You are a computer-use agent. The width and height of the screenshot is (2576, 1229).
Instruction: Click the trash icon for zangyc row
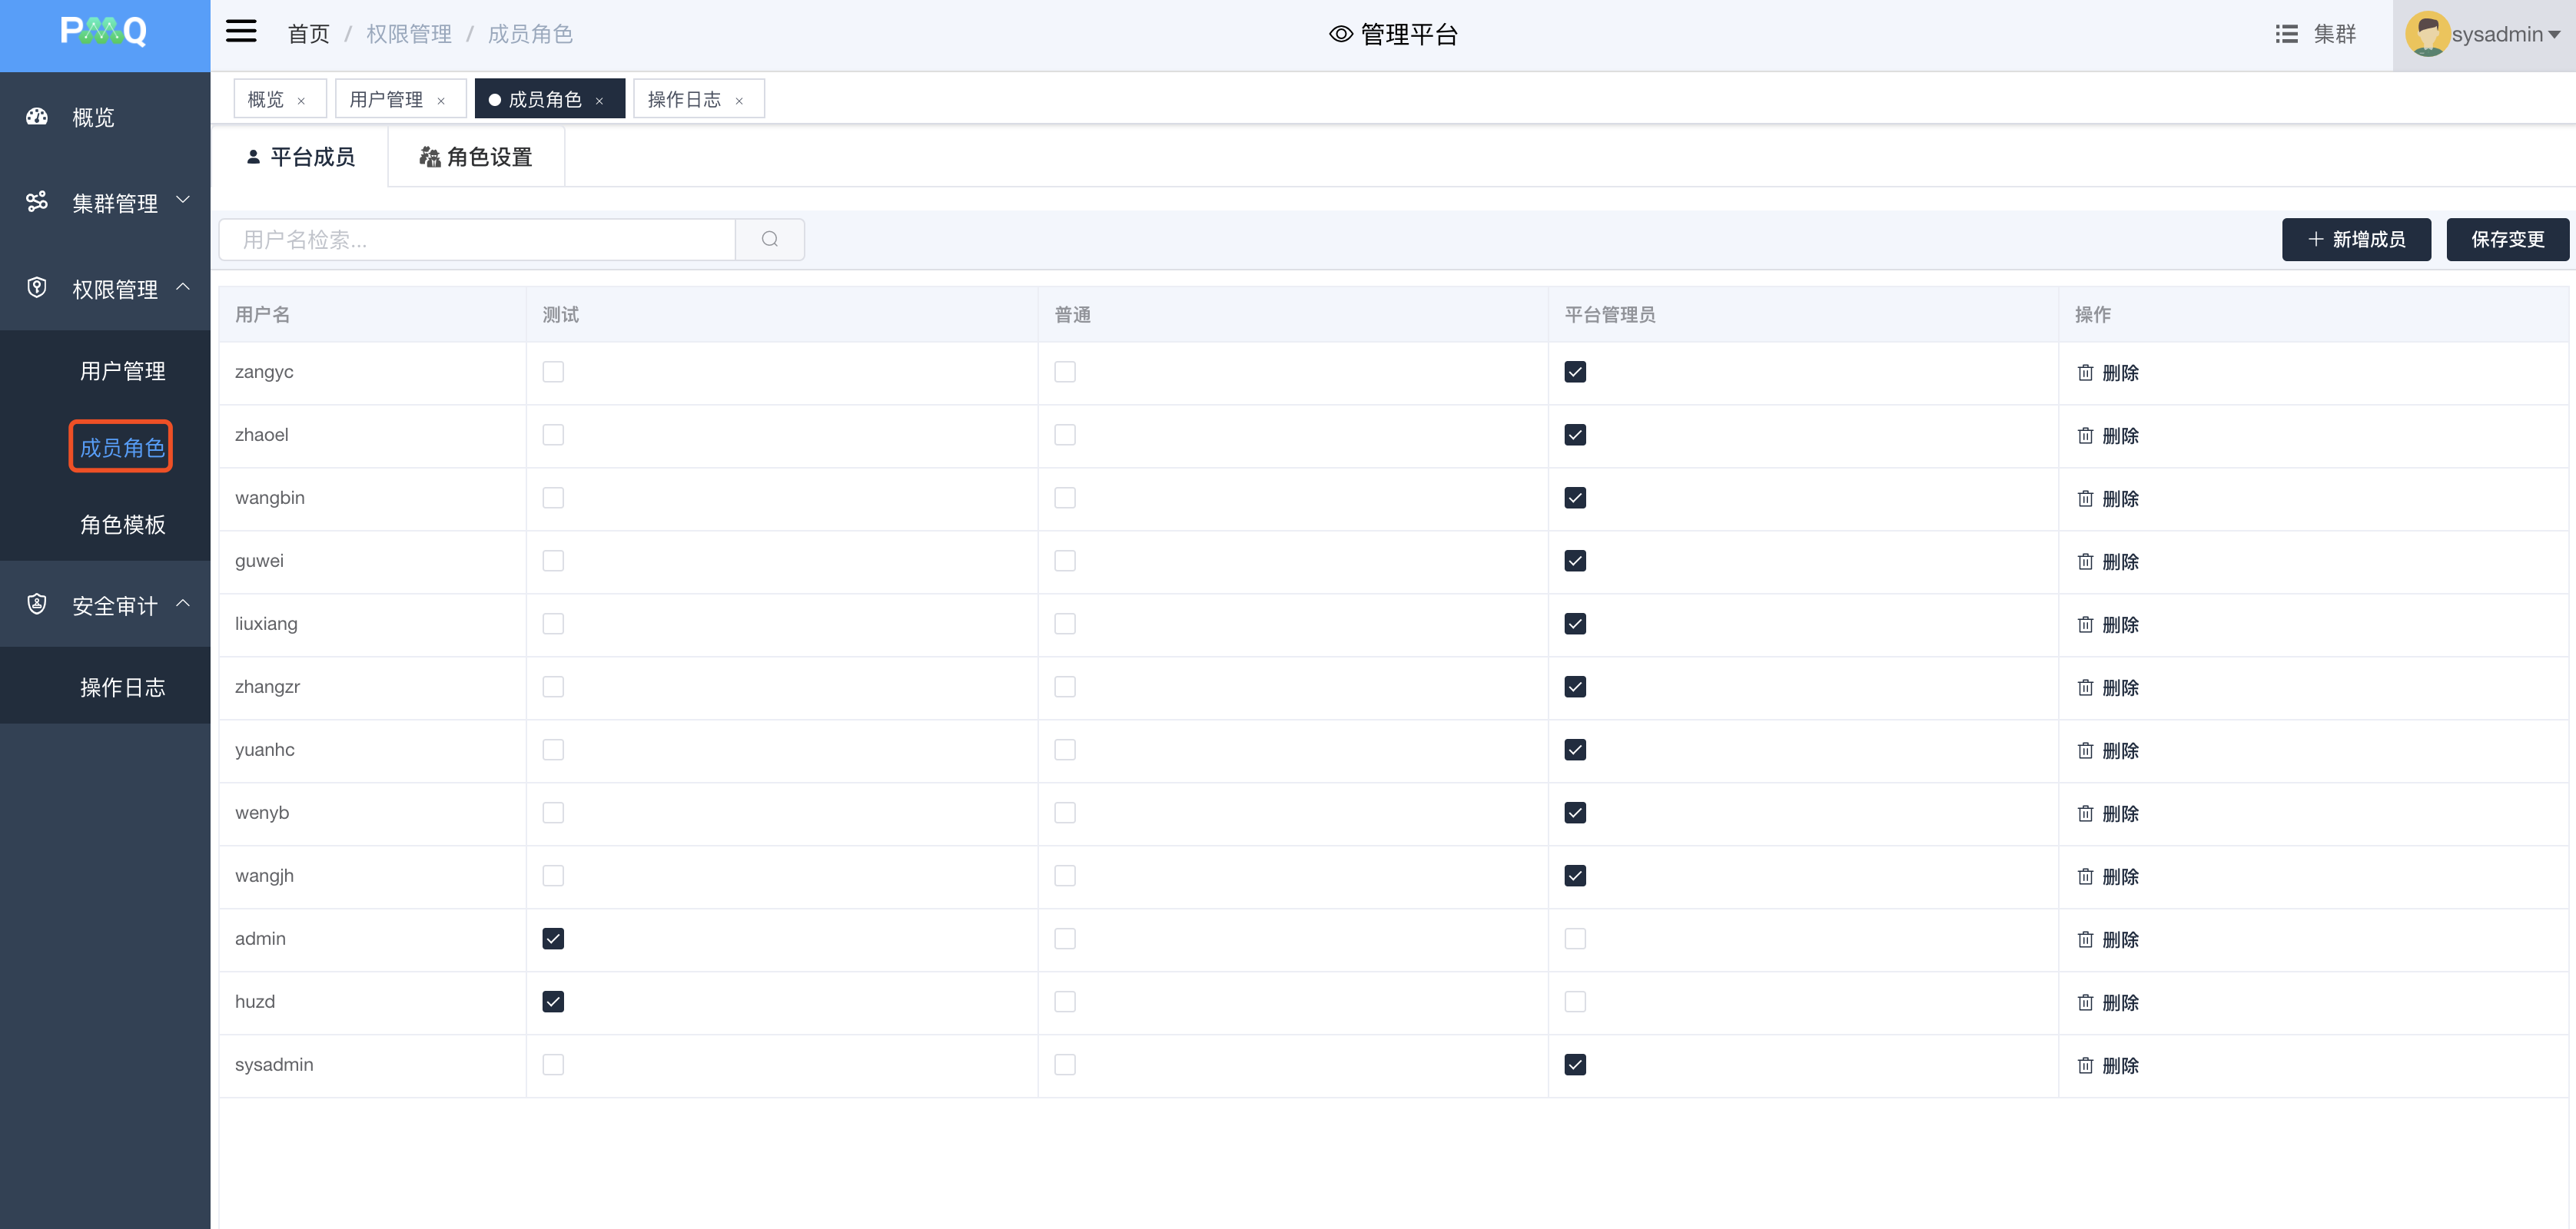(x=2085, y=373)
